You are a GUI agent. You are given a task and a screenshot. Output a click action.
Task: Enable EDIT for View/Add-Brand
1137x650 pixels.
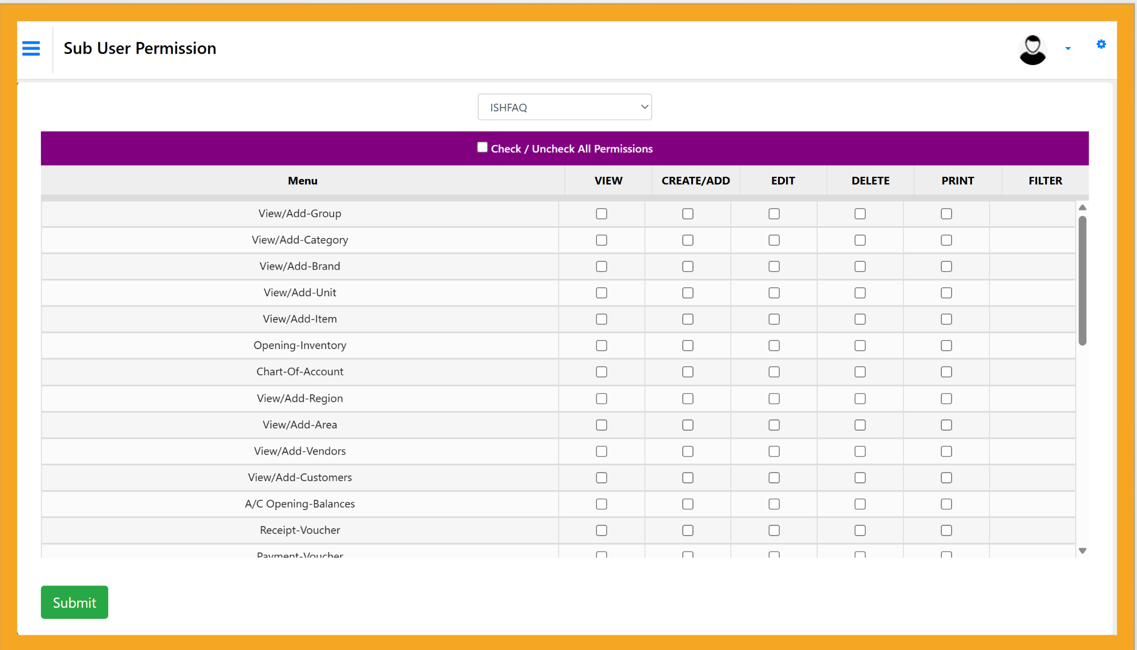click(774, 266)
